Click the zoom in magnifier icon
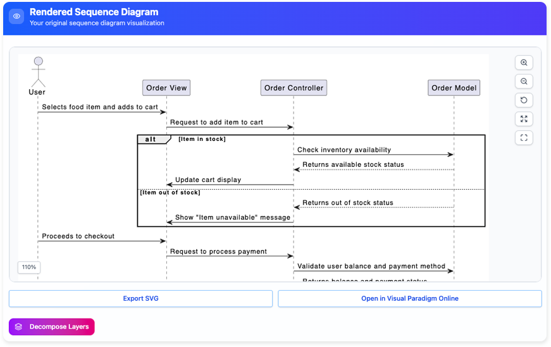The width and height of the screenshot is (551, 347). pyautogui.click(x=524, y=63)
